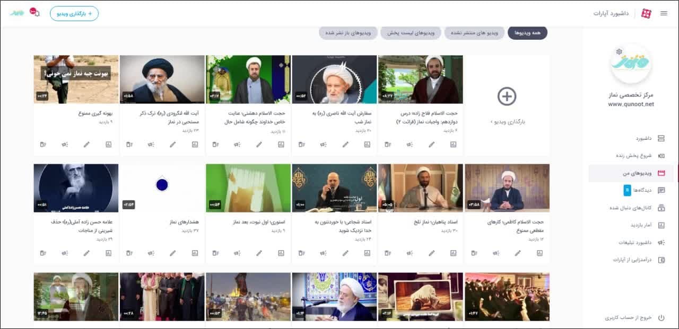Click خروج از حساب کاربری logout link
The width and height of the screenshot is (679, 329).
635,318
